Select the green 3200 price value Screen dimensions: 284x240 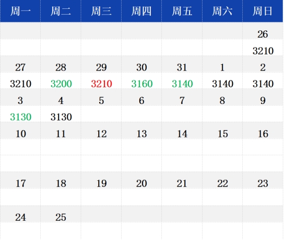[61, 84]
